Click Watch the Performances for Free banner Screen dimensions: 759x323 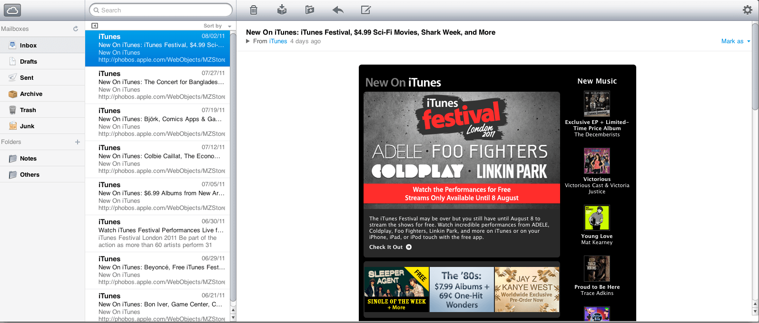coord(462,194)
